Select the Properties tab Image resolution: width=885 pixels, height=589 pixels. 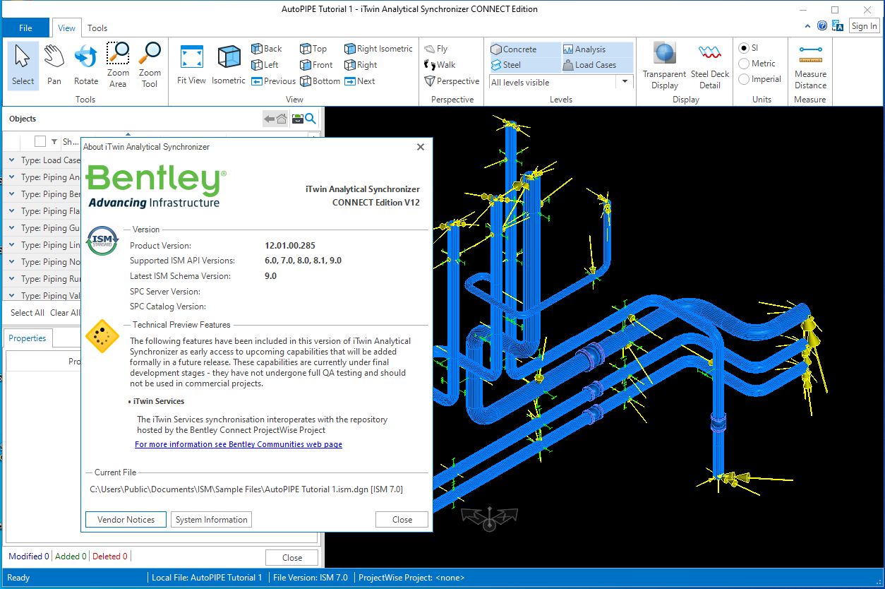[28, 338]
